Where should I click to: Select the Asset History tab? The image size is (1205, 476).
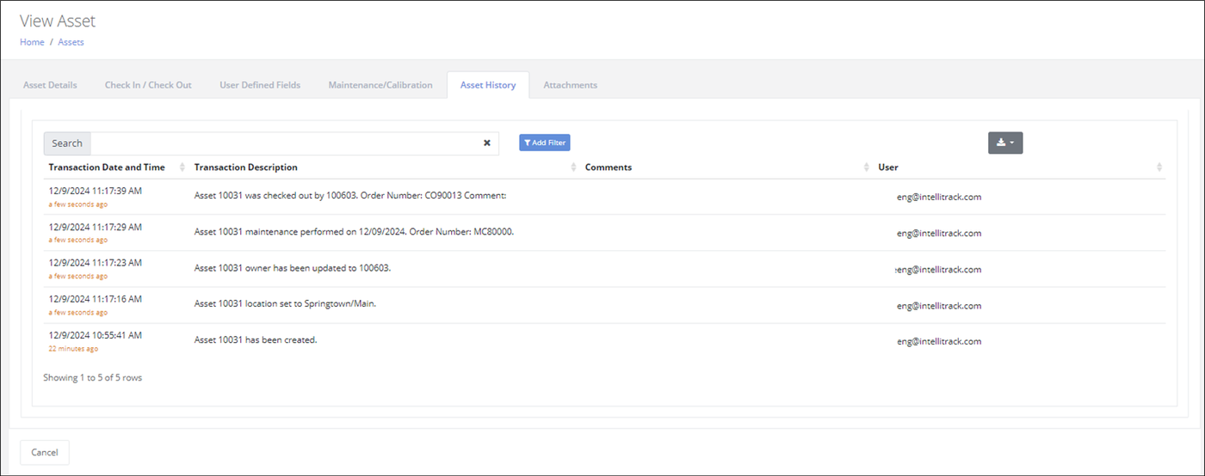click(x=488, y=85)
